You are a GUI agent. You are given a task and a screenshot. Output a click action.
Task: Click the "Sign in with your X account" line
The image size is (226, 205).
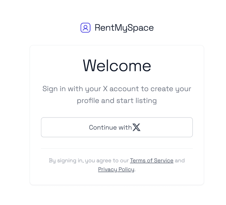(x=117, y=89)
